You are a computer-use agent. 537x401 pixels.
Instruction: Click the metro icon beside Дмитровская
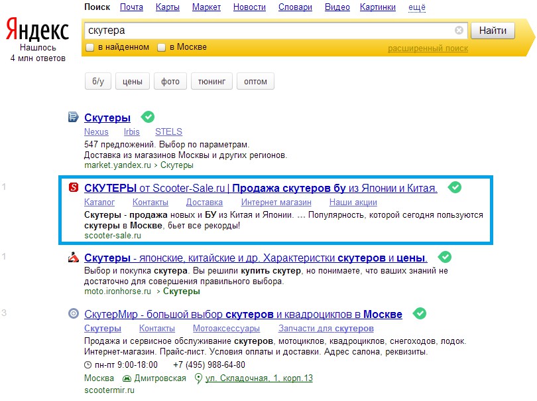pyautogui.click(x=127, y=378)
